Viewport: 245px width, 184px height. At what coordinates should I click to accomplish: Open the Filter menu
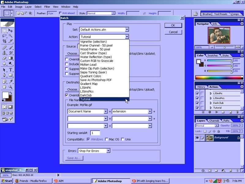[x=47, y=7]
